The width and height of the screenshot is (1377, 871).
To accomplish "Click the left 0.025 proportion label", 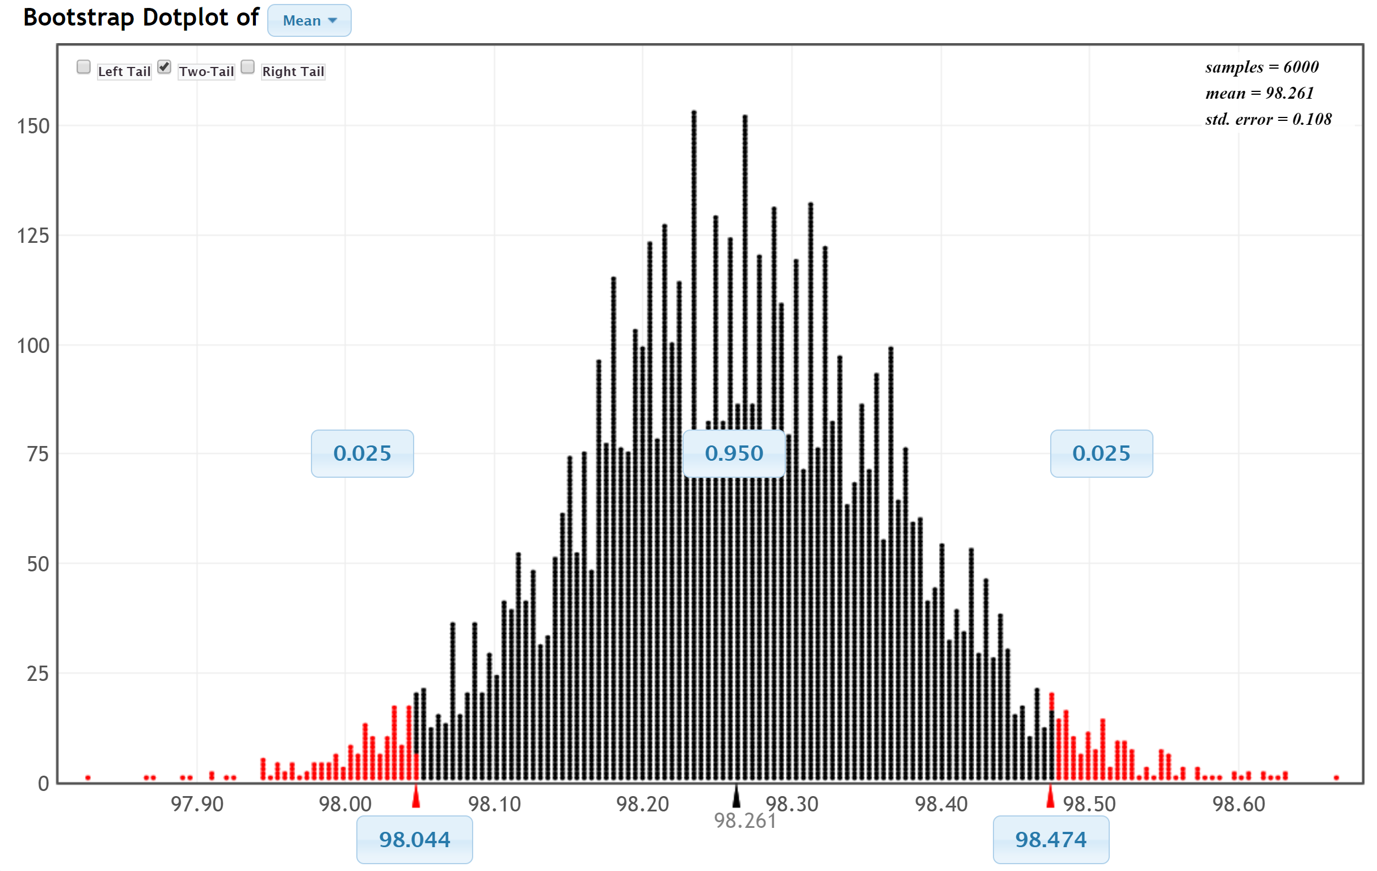I will click(362, 453).
